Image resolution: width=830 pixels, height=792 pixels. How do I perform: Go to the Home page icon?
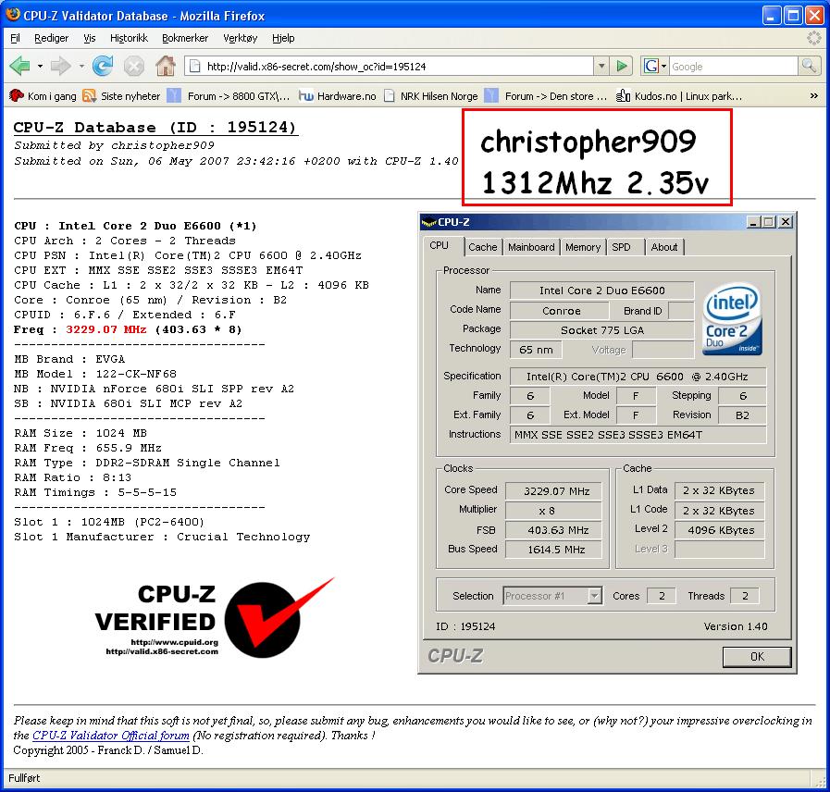(165, 67)
